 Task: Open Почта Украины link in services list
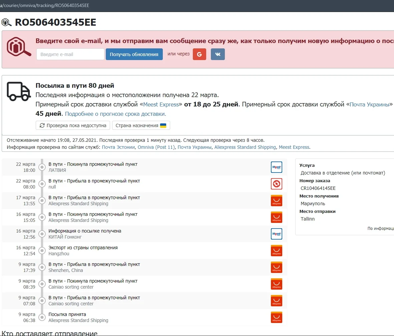point(194,147)
